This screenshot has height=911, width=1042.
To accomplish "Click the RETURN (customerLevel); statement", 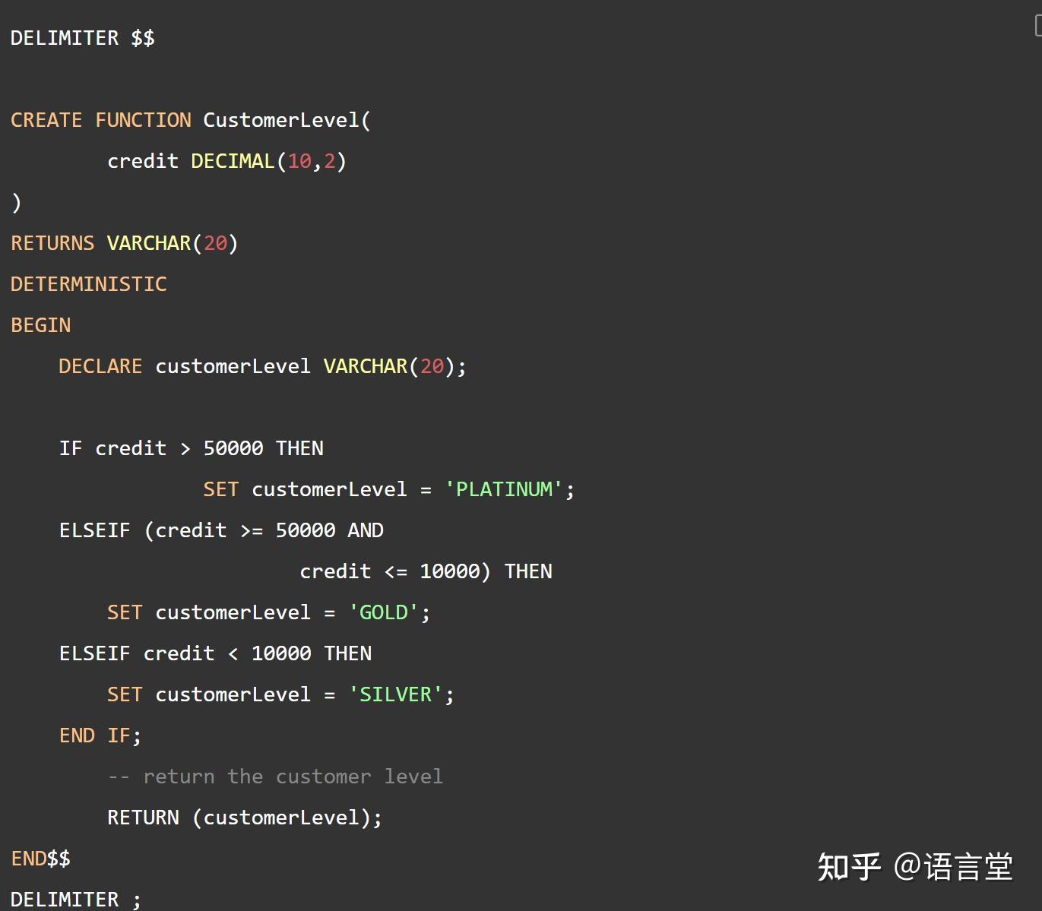I will click(244, 817).
